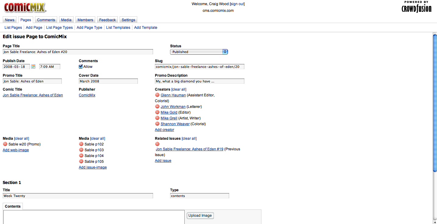Remove related issue Ashes of Eden #19
The image size is (437, 224).
pyautogui.click(x=157, y=144)
